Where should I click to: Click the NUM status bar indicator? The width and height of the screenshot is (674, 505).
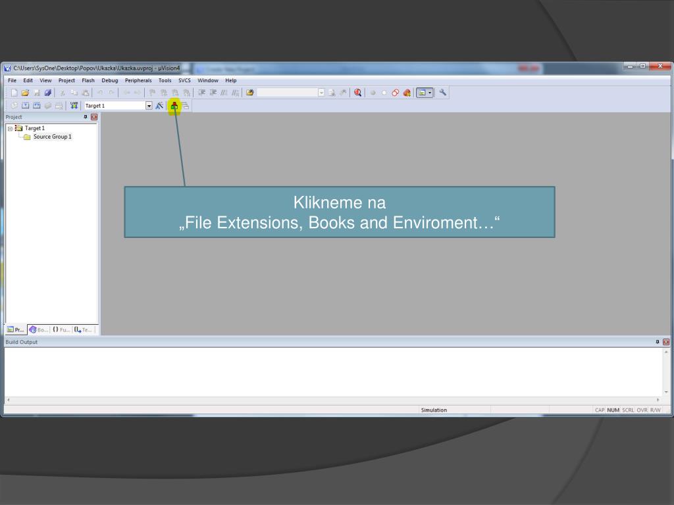(613, 410)
